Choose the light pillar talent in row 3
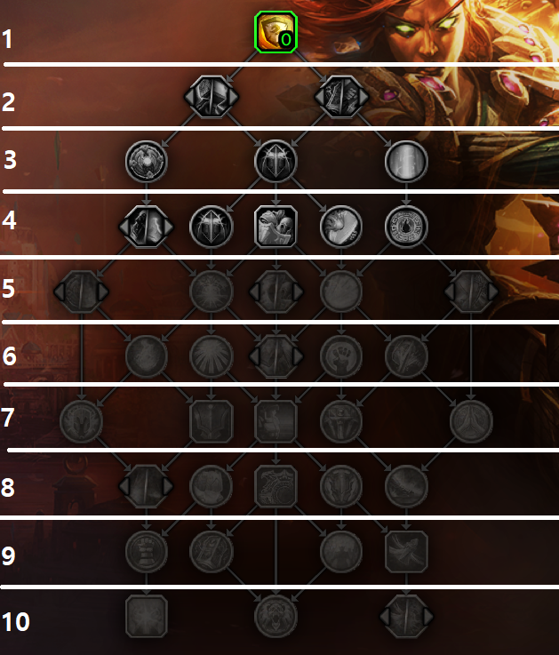This screenshot has width=559, height=655. [x=406, y=161]
